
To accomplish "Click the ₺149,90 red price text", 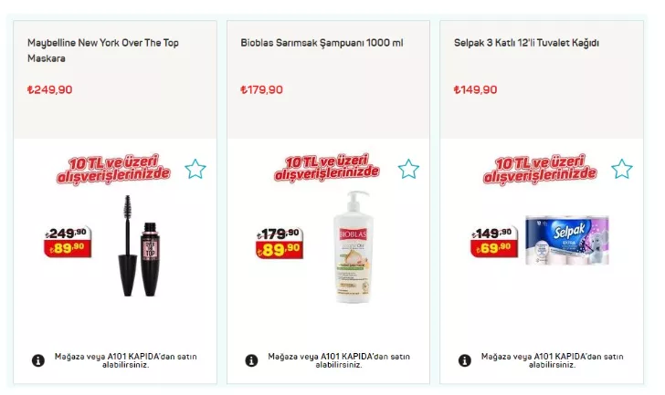I will point(475,89).
